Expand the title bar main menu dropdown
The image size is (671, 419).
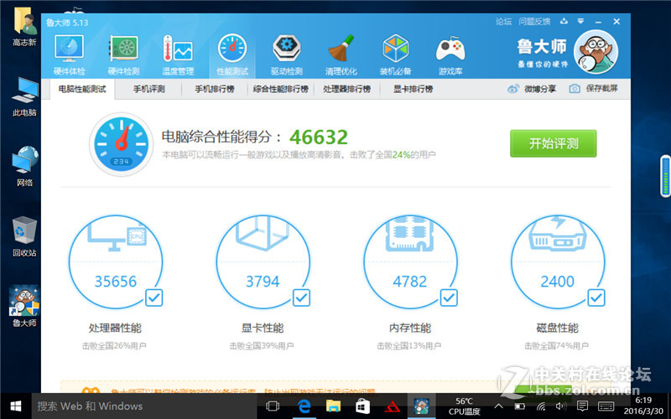point(580,21)
